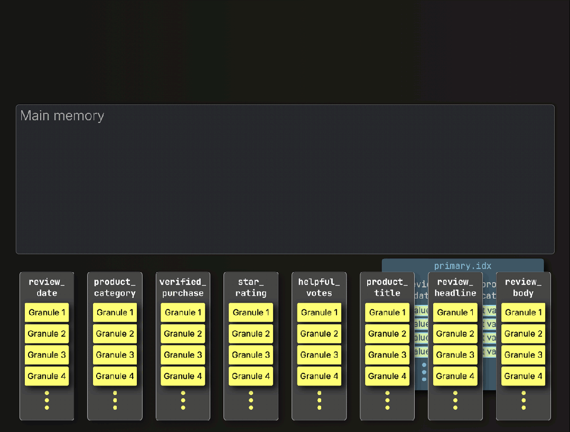
Task: Click Granule 3 in product_title column
Action: pos(387,354)
